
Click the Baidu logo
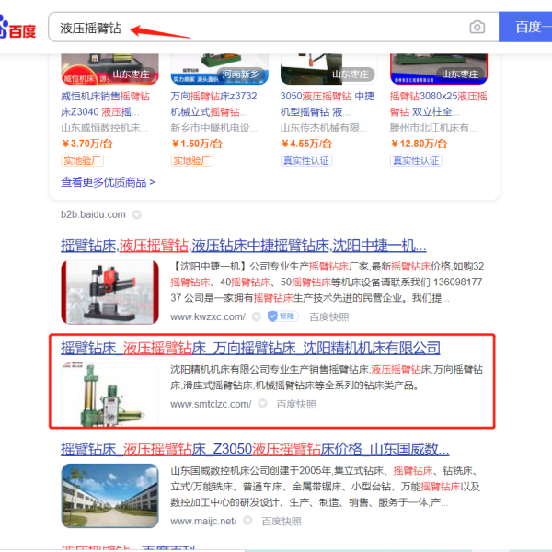pyautogui.click(x=17, y=28)
